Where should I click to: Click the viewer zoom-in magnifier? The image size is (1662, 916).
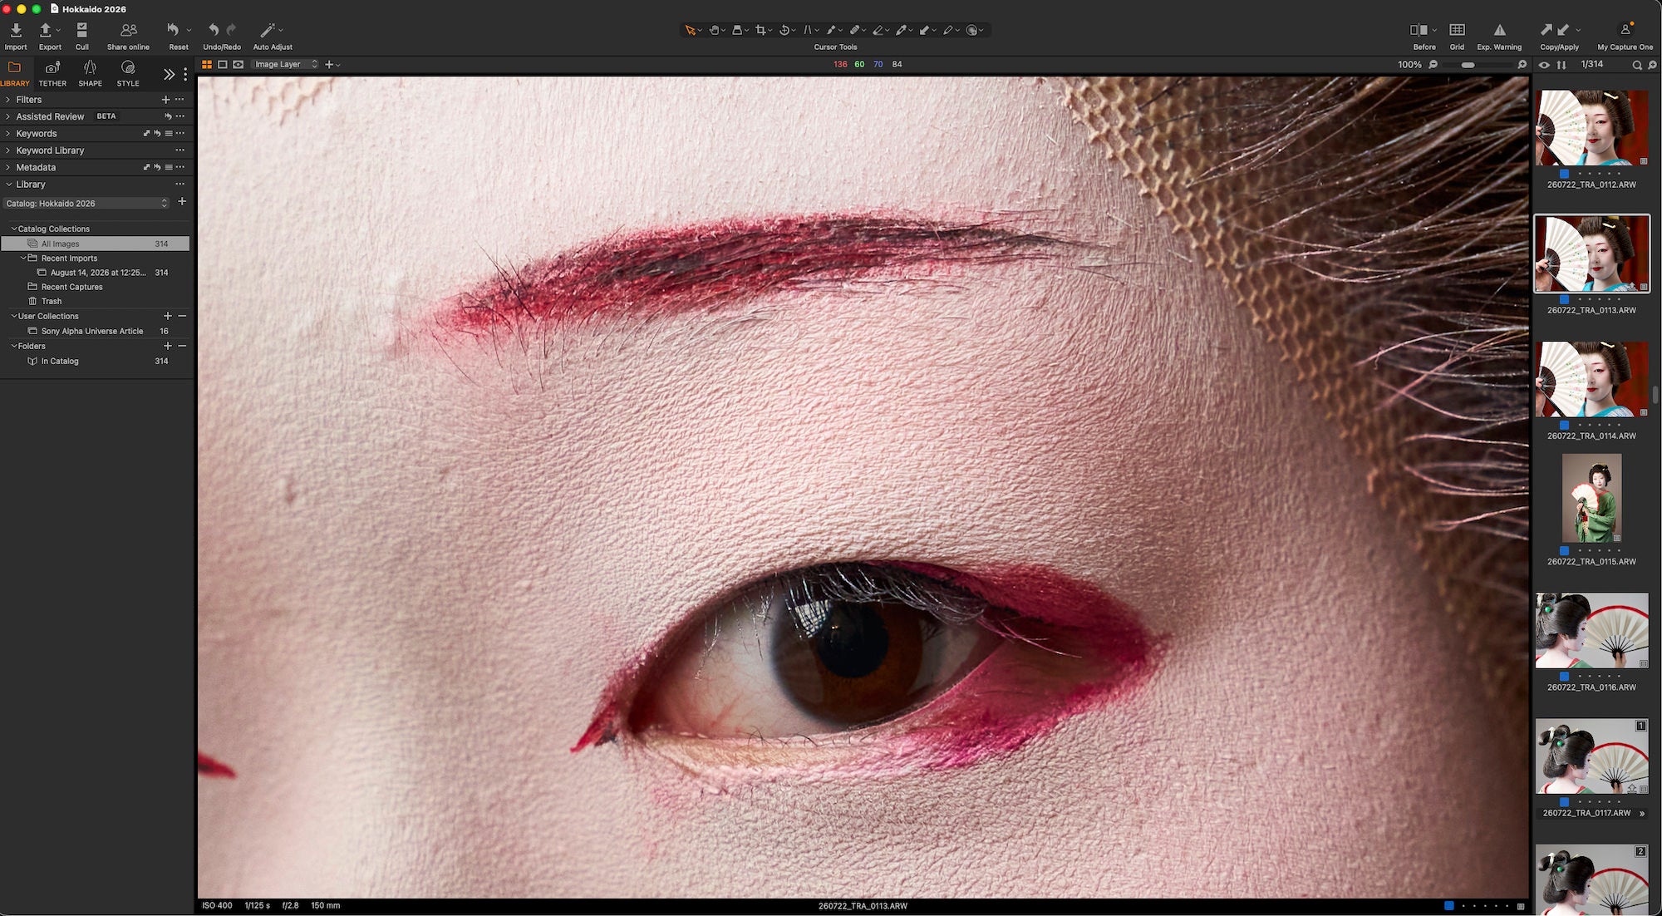point(1522,64)
